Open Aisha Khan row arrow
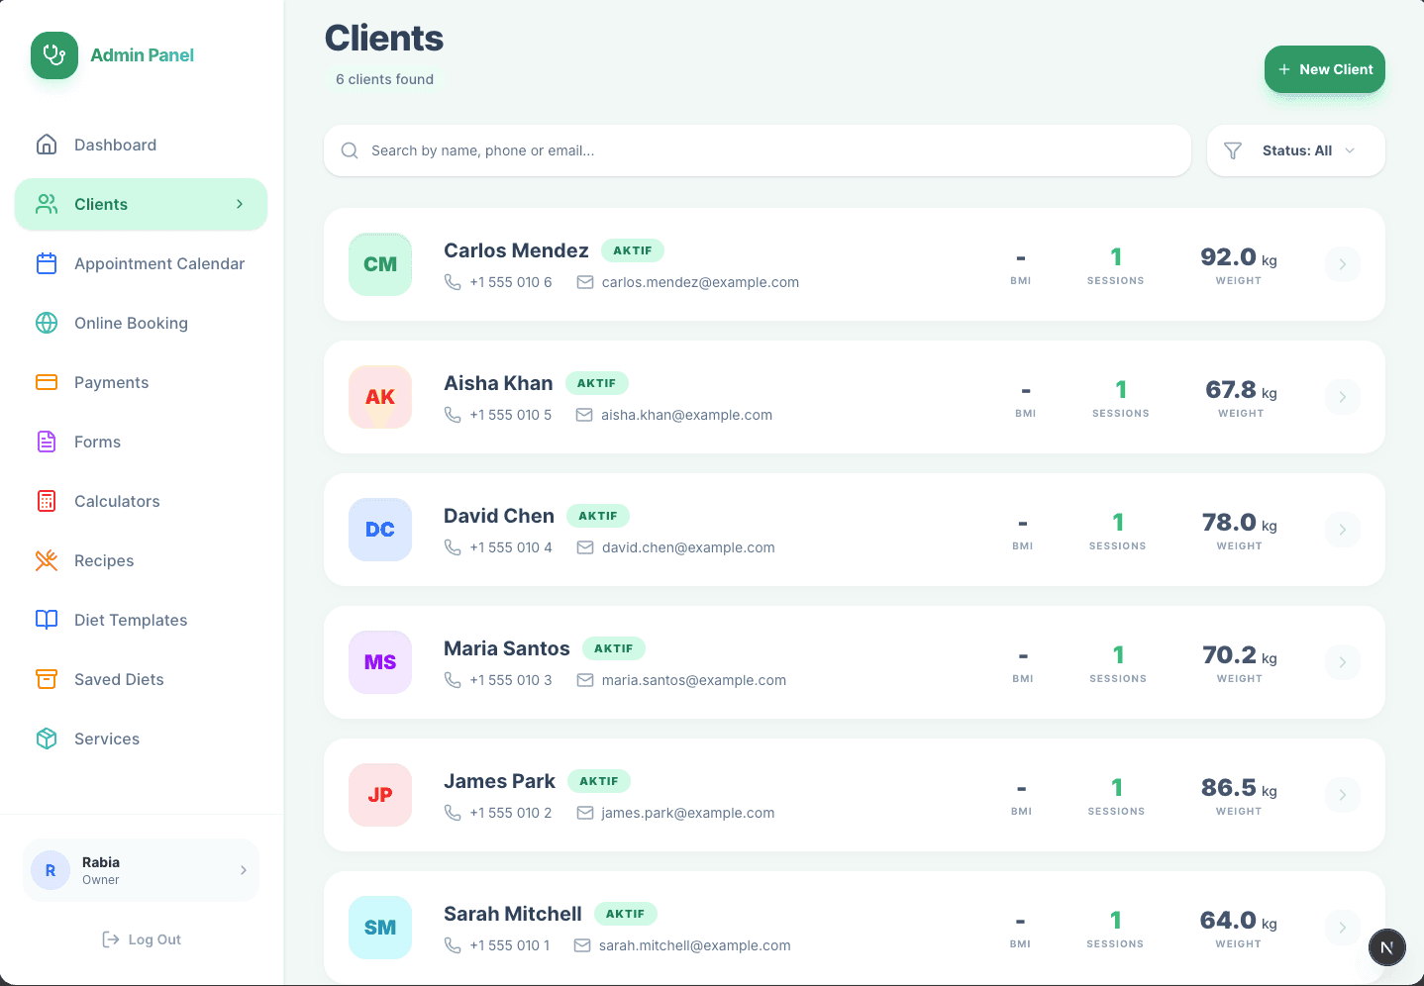 click(1343, 397)
